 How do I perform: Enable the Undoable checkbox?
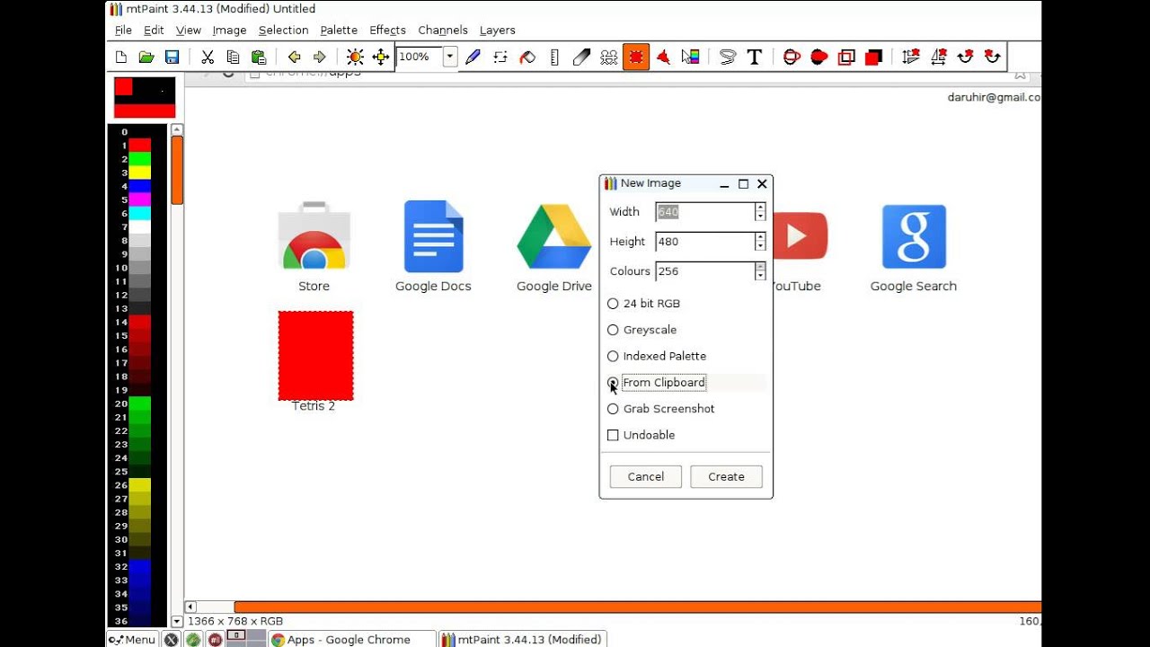coord(641,435)
